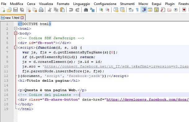Viewport: 189px width, 122px height.
Task: Click the closing </html> tag
Action: tap(25, 109)
